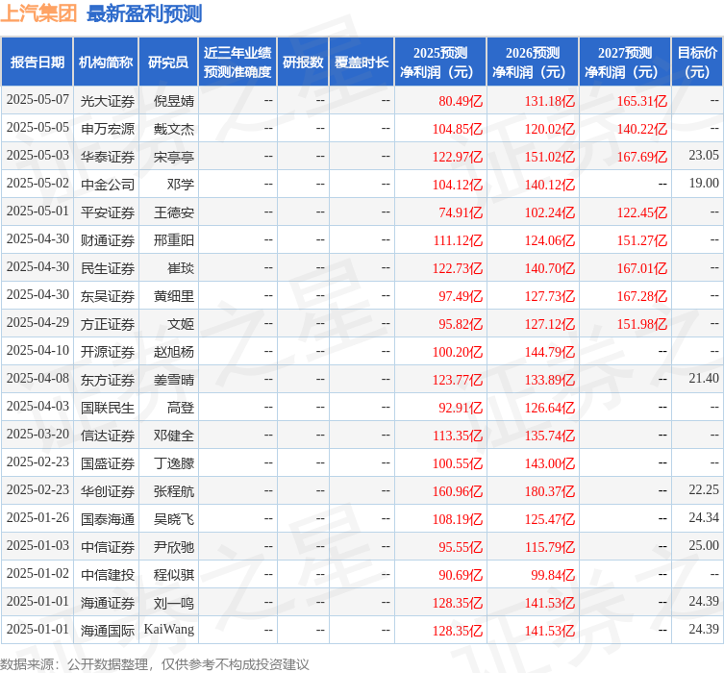Click the 2025-05-07 report date
Image resolution: width=724 pixels, height=673 pixels.
pos(37,100)
